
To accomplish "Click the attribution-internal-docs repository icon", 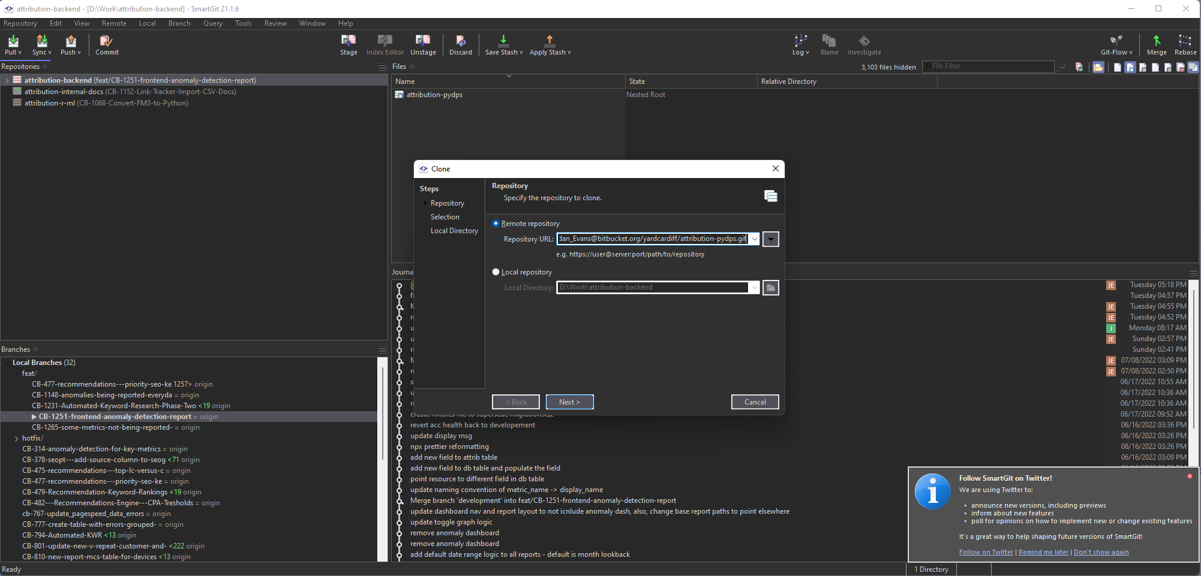I will point(17,92).
